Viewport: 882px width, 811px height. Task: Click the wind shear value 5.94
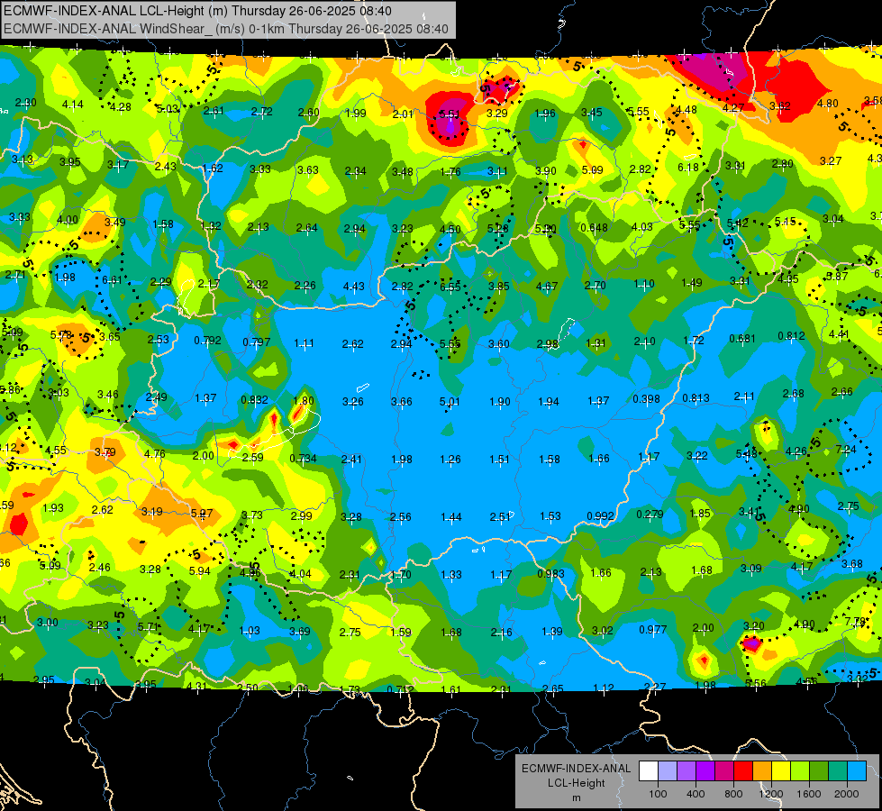coord(200,570)
